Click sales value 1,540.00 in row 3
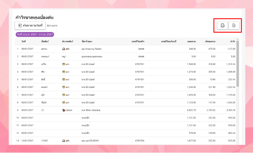The width and height of the screenshot is (253, 153). 191,64
